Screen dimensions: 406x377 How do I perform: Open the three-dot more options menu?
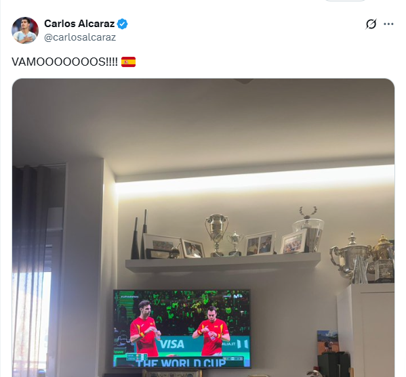(x=388, y=24)
